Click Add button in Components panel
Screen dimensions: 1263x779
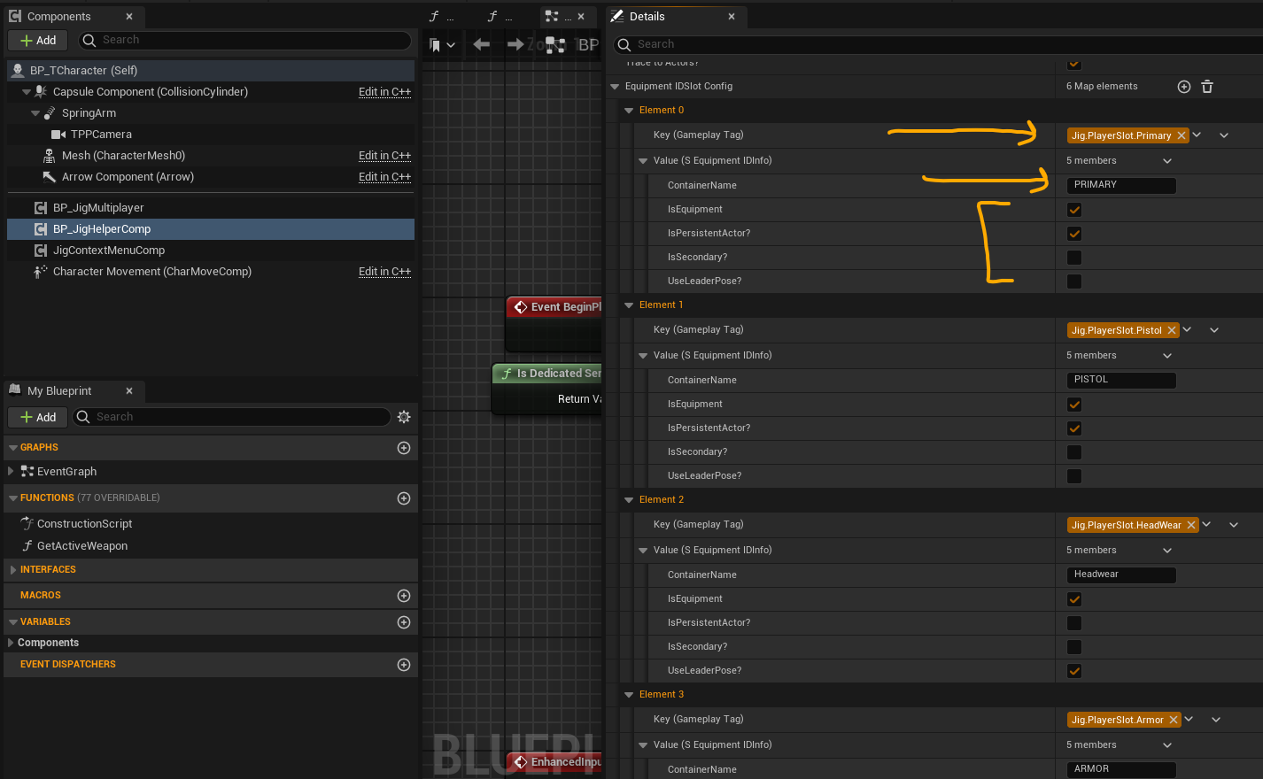coord(38,40)
